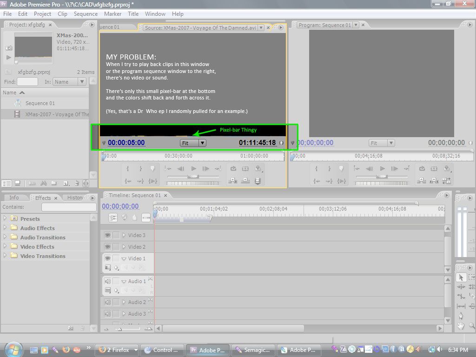The height and width of the screenshot is (357, 476).
Task: Hide the Video 3 track
Action: pos(107,235)
